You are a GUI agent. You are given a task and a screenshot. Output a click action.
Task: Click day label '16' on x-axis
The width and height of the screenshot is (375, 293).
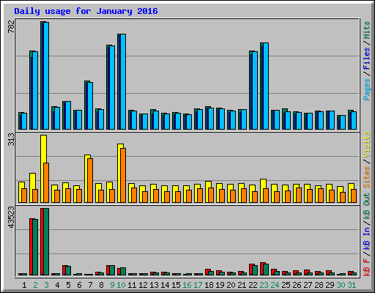(187, 285)
